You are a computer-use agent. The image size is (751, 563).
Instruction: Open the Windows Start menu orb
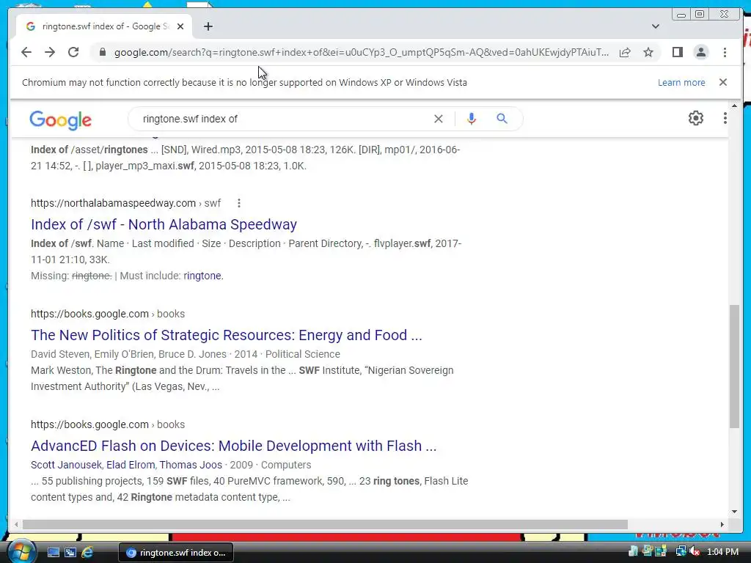point(21,552)
